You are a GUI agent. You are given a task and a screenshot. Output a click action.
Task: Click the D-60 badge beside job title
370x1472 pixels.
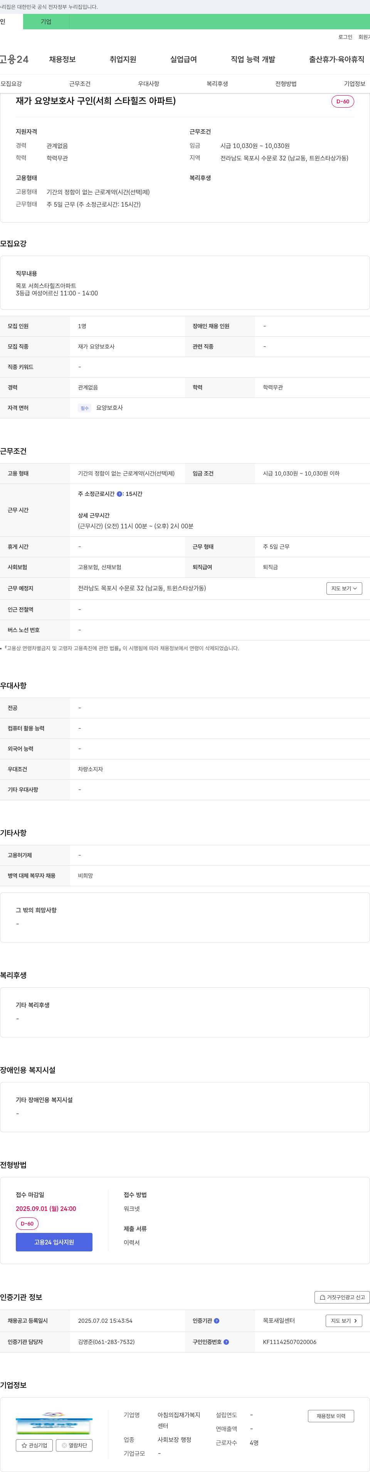[x=343, y=101]
